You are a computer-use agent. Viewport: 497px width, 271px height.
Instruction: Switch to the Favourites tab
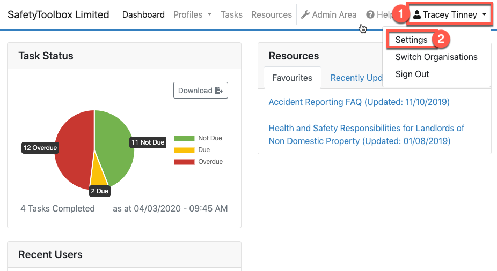tap(292, 78)
